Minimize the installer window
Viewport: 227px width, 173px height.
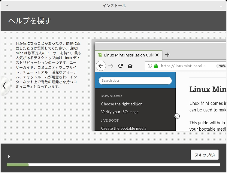click(221, 6)
